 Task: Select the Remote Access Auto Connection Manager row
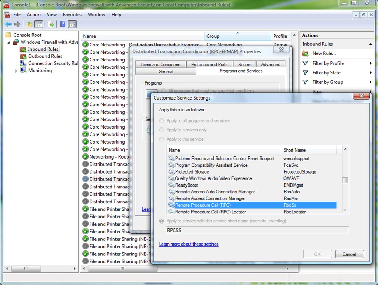[252, 192]
